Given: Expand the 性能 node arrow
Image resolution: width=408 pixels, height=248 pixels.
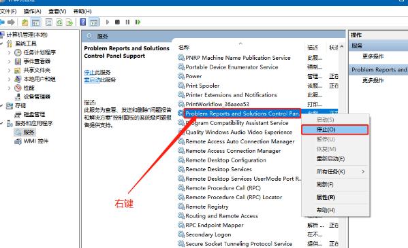Looking at the screenshot, I should tap(9, 88).
